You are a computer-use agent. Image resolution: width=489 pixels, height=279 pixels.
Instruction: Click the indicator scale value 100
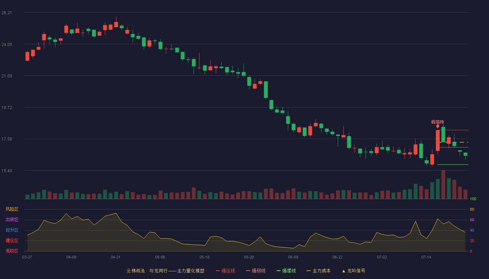[473, 199]
